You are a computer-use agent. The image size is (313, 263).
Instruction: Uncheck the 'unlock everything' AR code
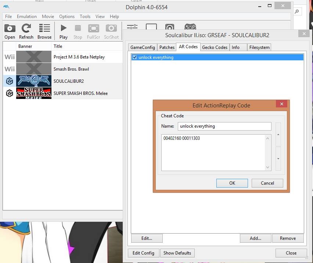135,57
